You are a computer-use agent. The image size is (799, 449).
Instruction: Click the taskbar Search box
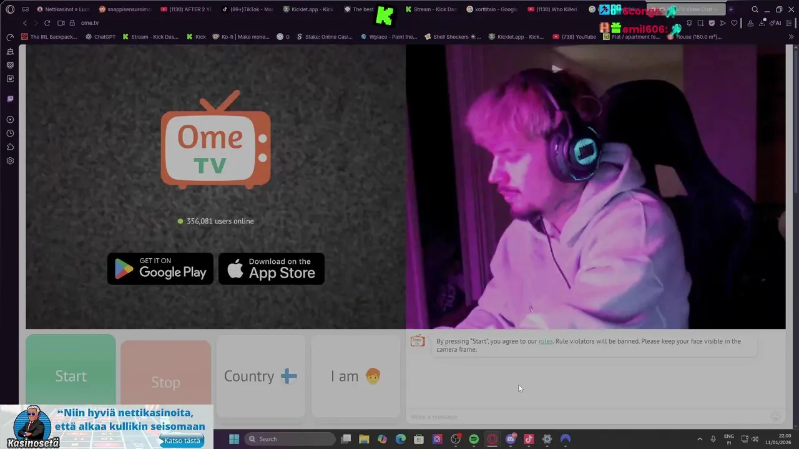[290, 439]
